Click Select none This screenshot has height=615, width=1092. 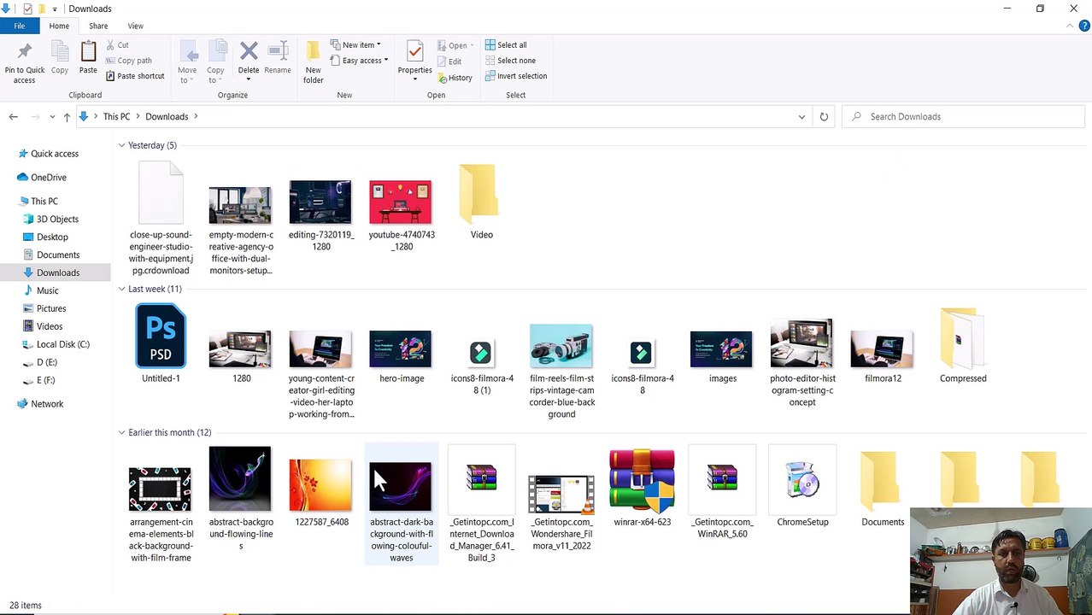(x=510, y=61)
